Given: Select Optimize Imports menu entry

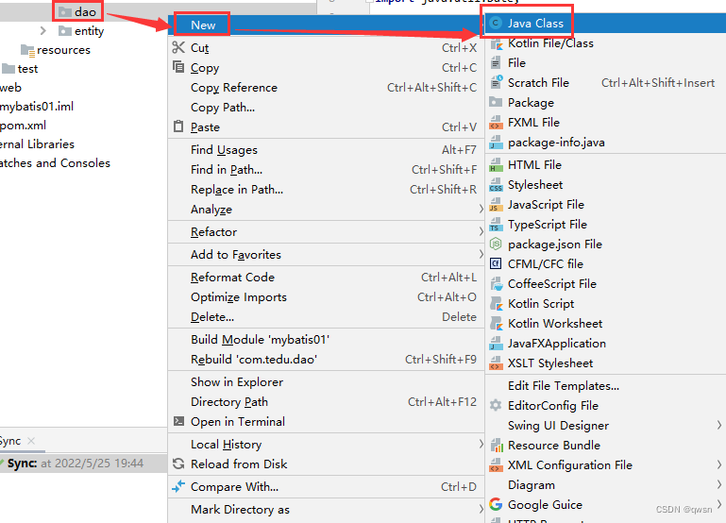Looking at the screenshot, I should coord(327,297).
